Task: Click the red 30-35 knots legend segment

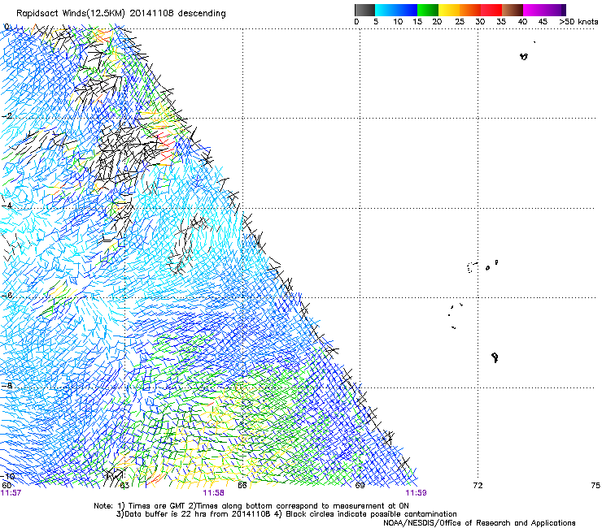Action: tap(491, 10)
